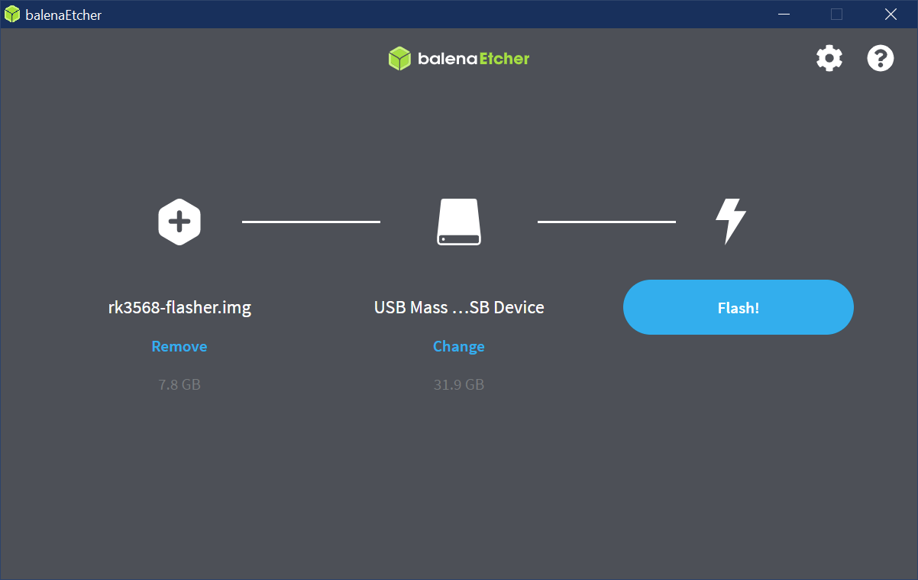Remove the selected rk3568-flasher.img image

pyautogui.click(x=179, y=346)
